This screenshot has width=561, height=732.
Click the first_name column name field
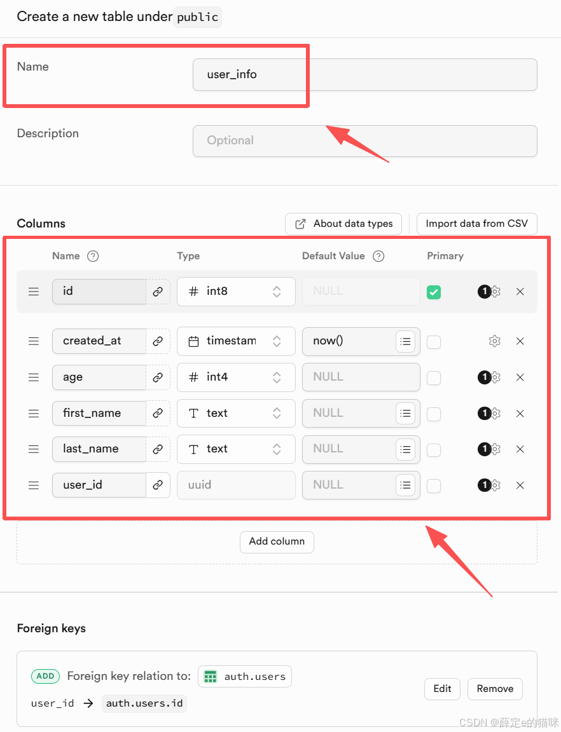[x=99, y=413]
